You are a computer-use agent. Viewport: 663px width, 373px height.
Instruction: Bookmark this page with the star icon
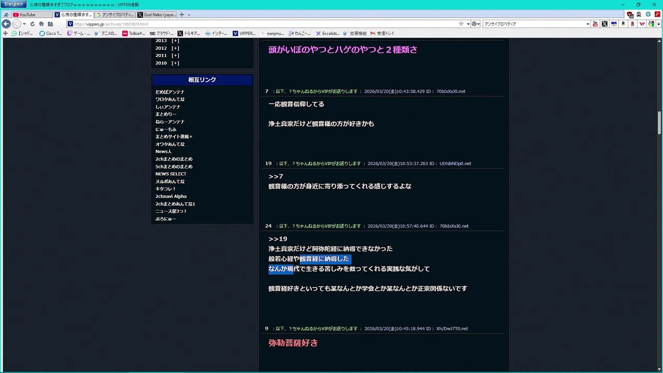461,24
